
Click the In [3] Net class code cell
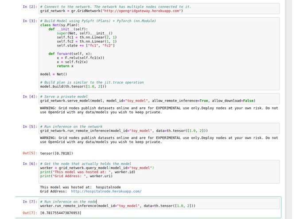(159, 54)
